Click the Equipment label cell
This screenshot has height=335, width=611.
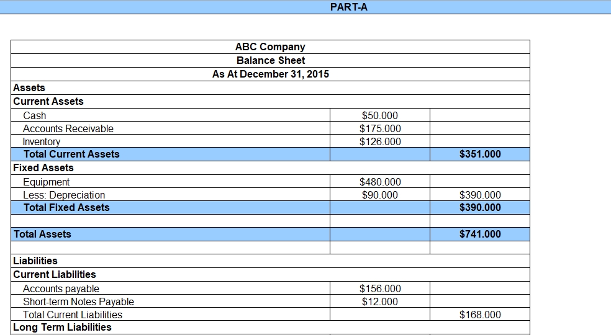(x=47, y=182)
